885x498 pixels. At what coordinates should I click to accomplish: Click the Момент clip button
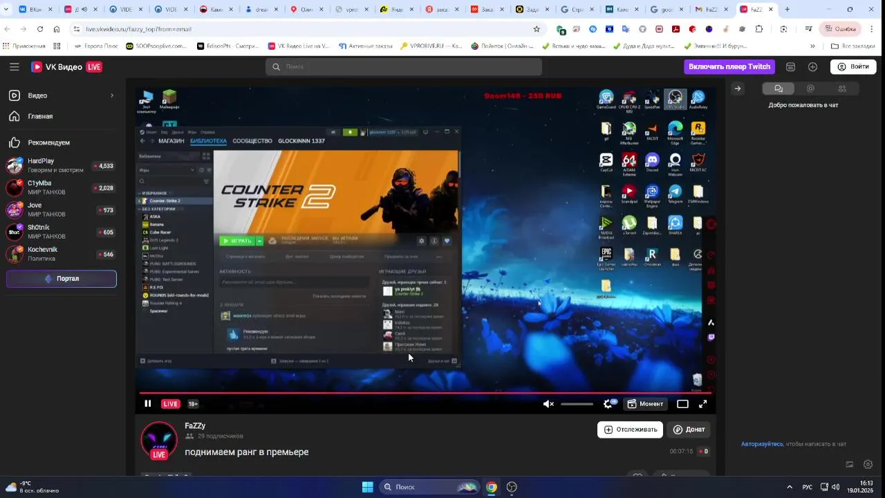(645, 404)
